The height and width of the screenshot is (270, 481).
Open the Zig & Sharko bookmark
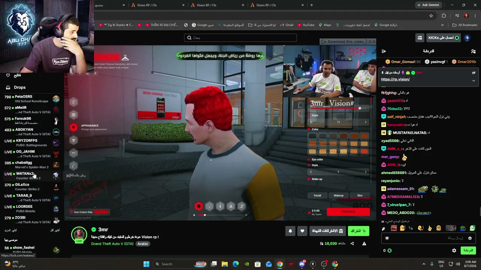[116, 25]
